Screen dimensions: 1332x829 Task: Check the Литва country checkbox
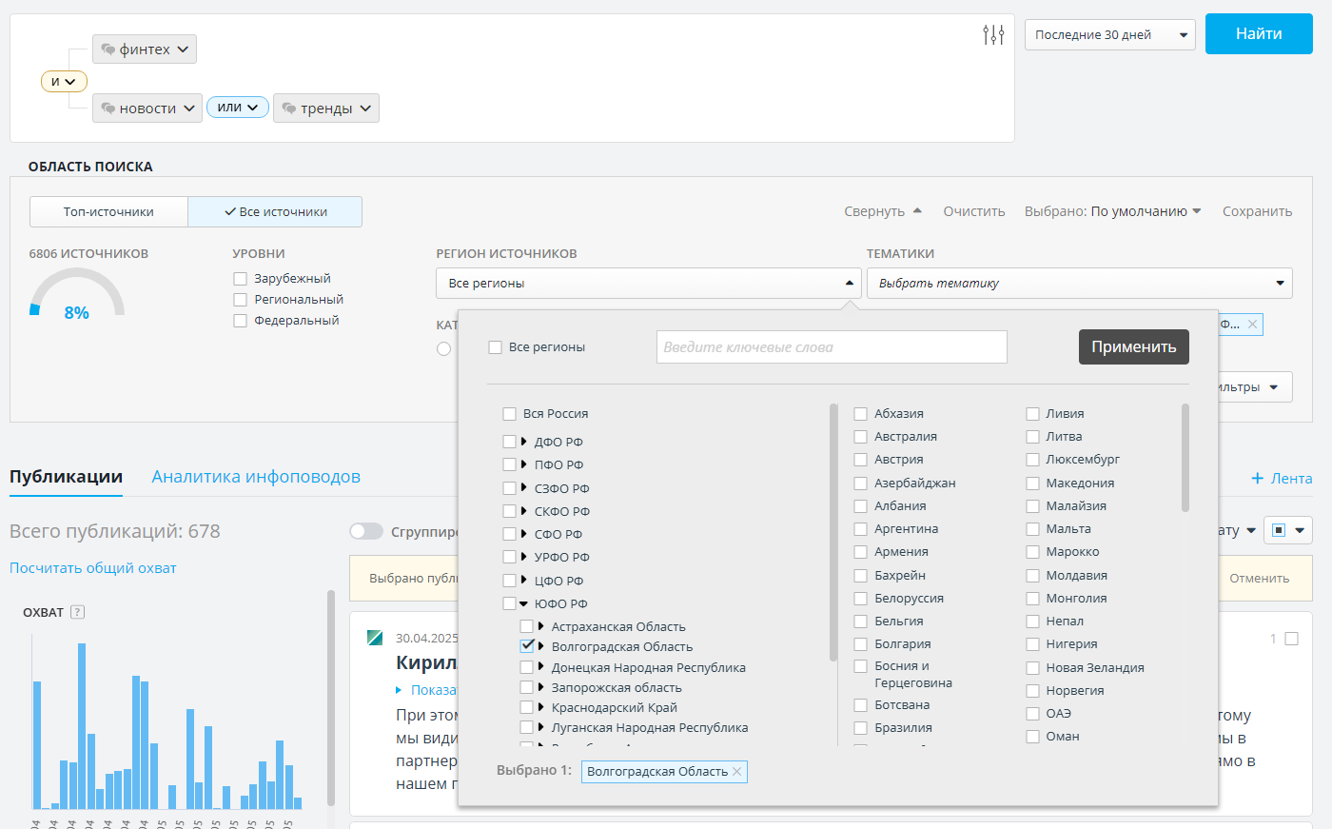(1032, 437)
